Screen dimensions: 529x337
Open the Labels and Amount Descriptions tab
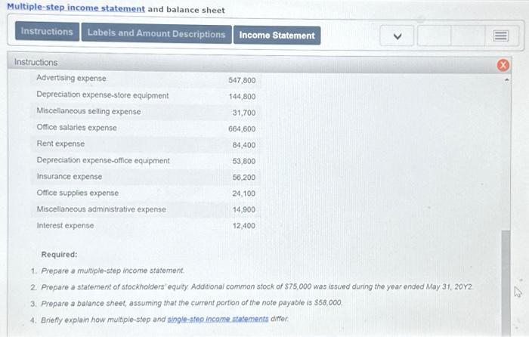[x=156, y=34]
